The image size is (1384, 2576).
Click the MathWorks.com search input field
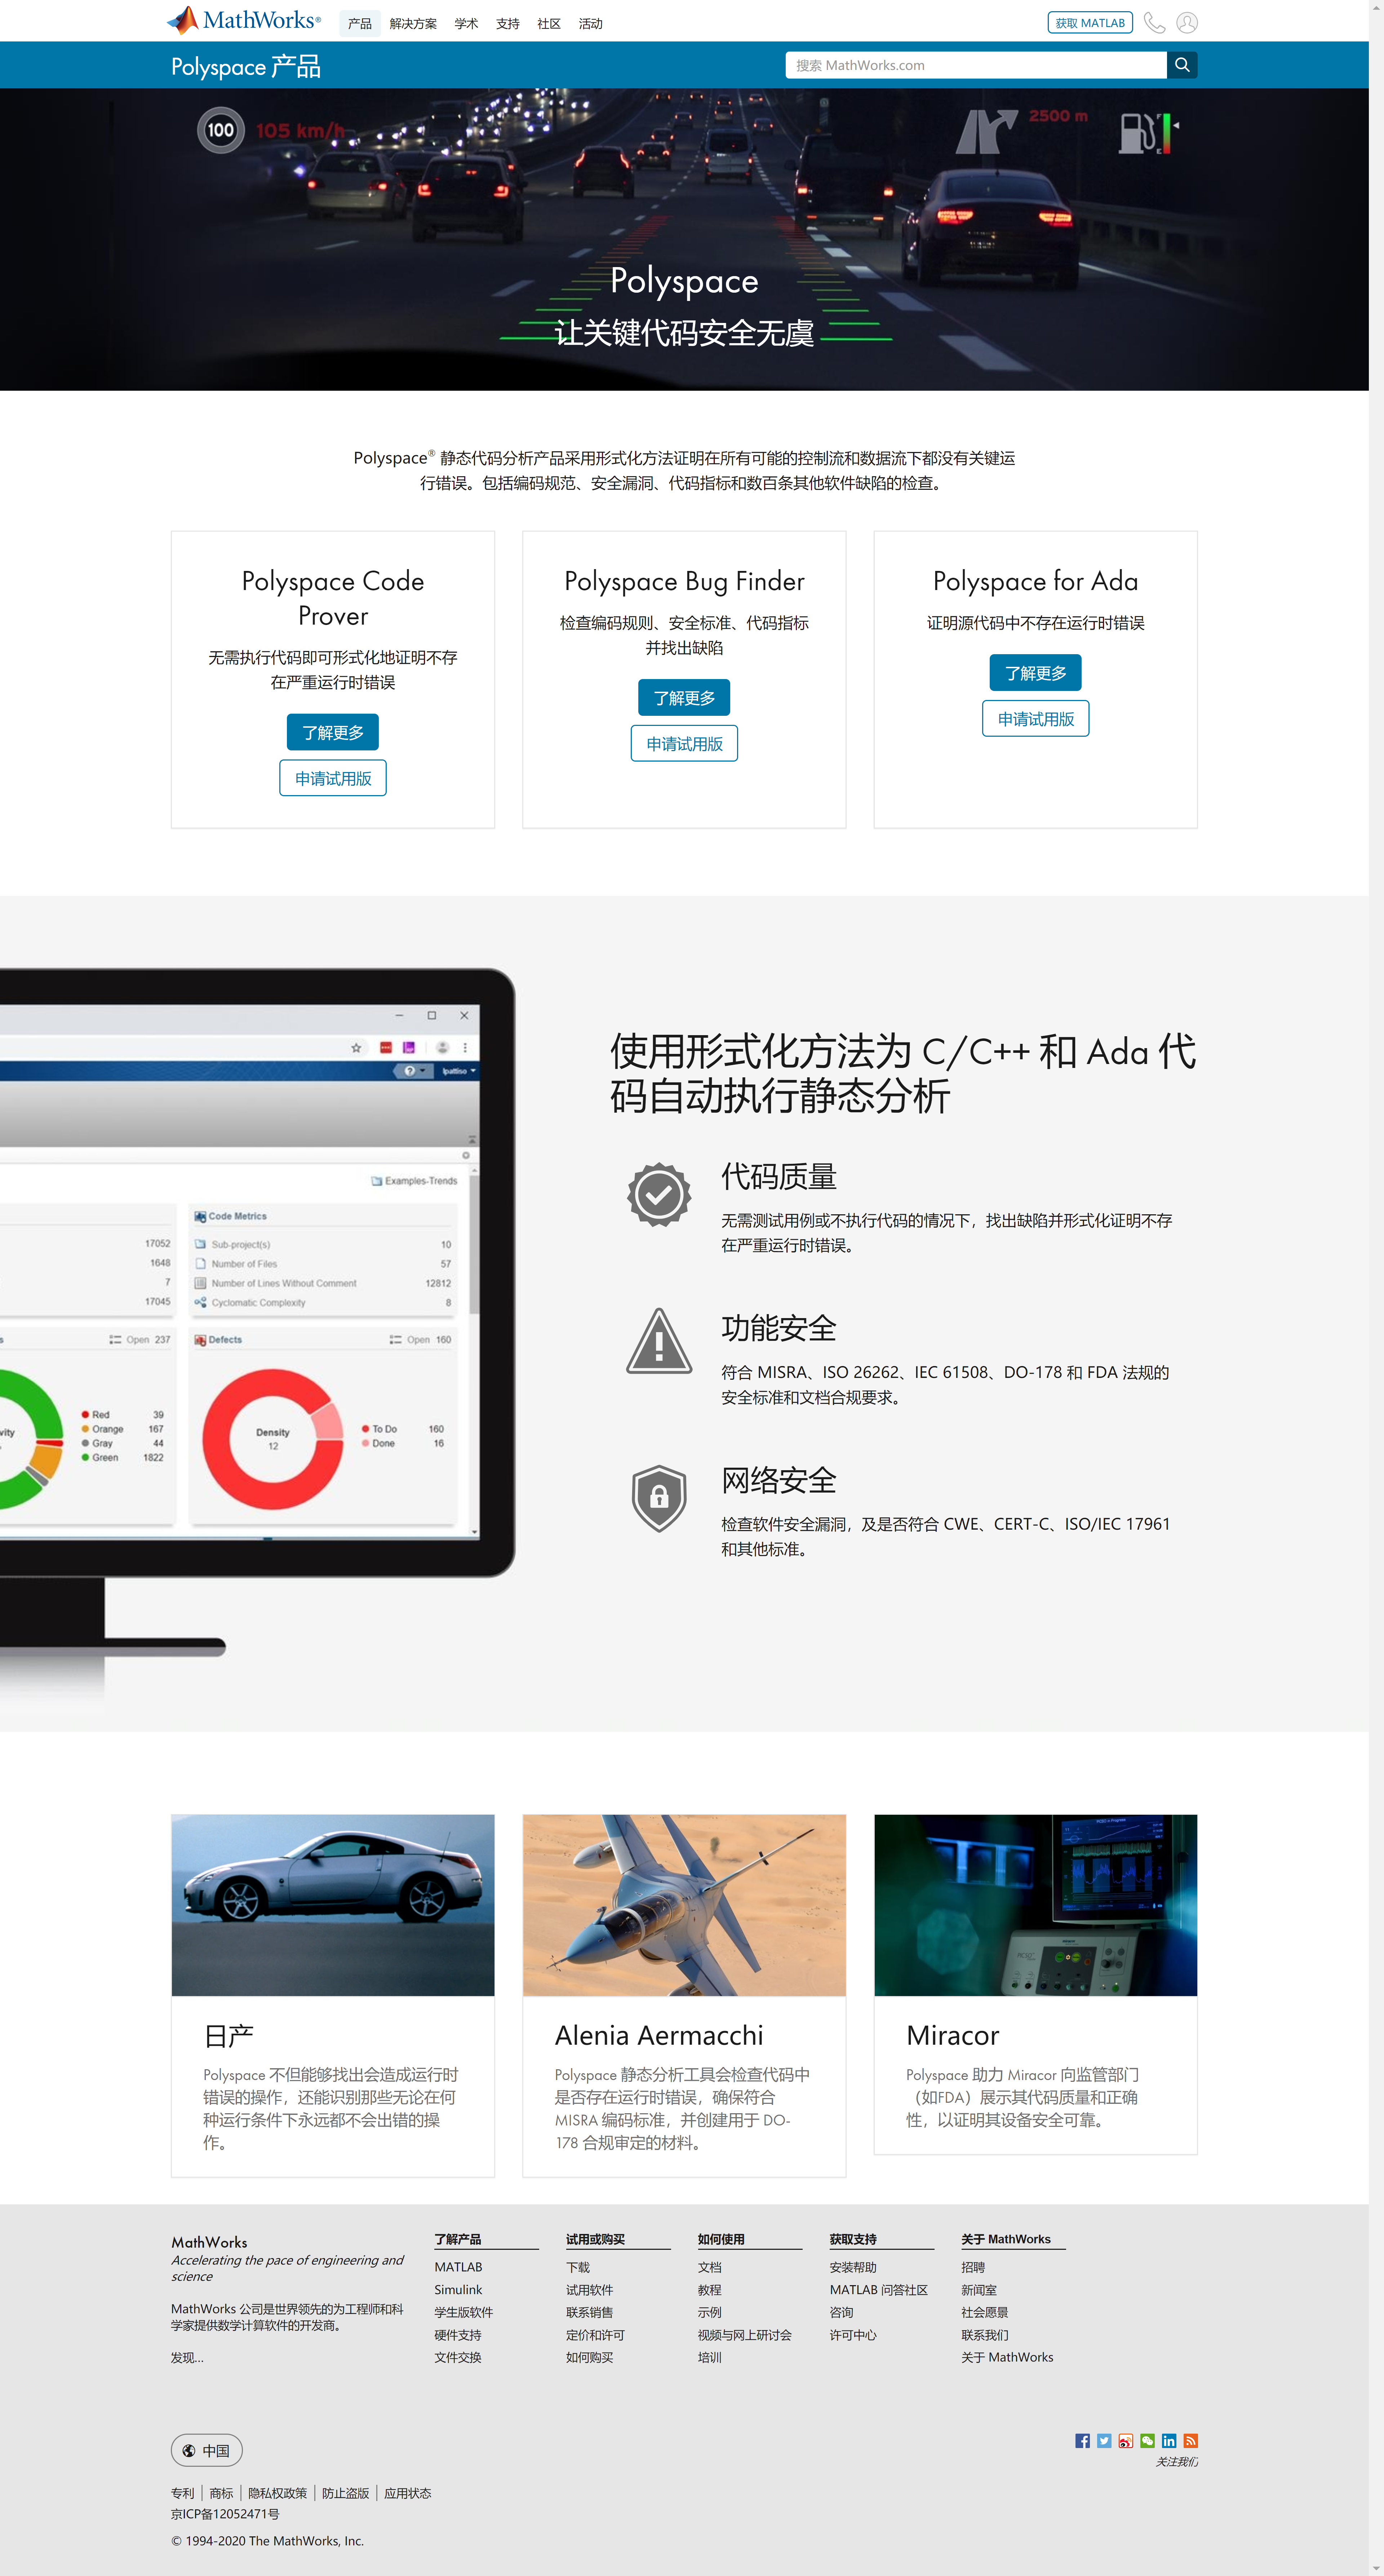[976, 65]
